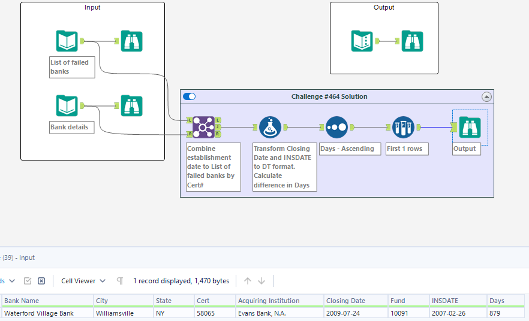Screen dimensions: 529x321
Task: Toggle the paragraph mark whitespace icon
Action: coord(120,281)
